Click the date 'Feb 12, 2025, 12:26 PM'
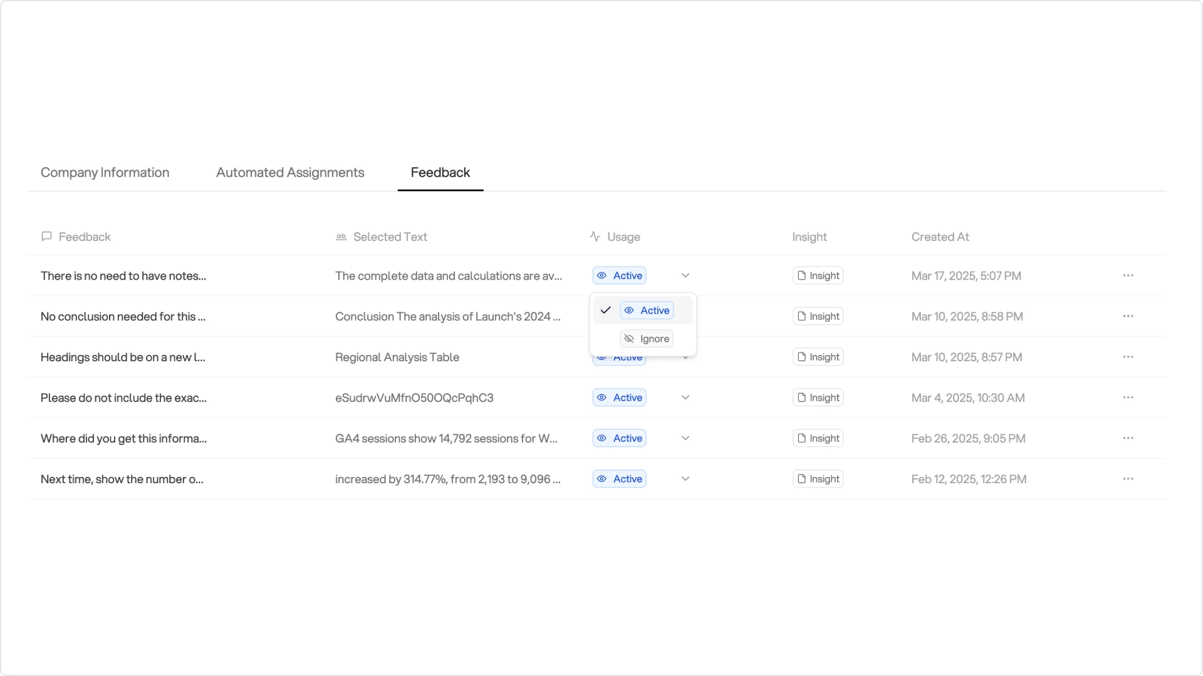The image size is (1203, 676). click(969, 479)
